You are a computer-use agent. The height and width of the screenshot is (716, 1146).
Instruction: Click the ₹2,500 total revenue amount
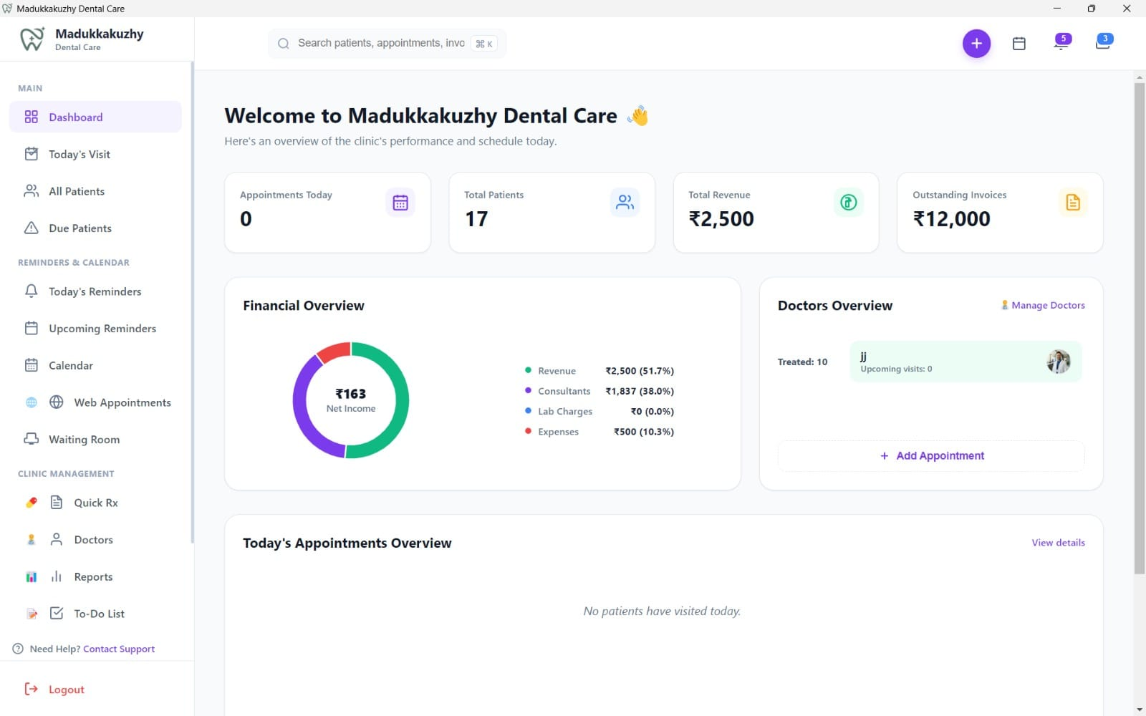721,219
